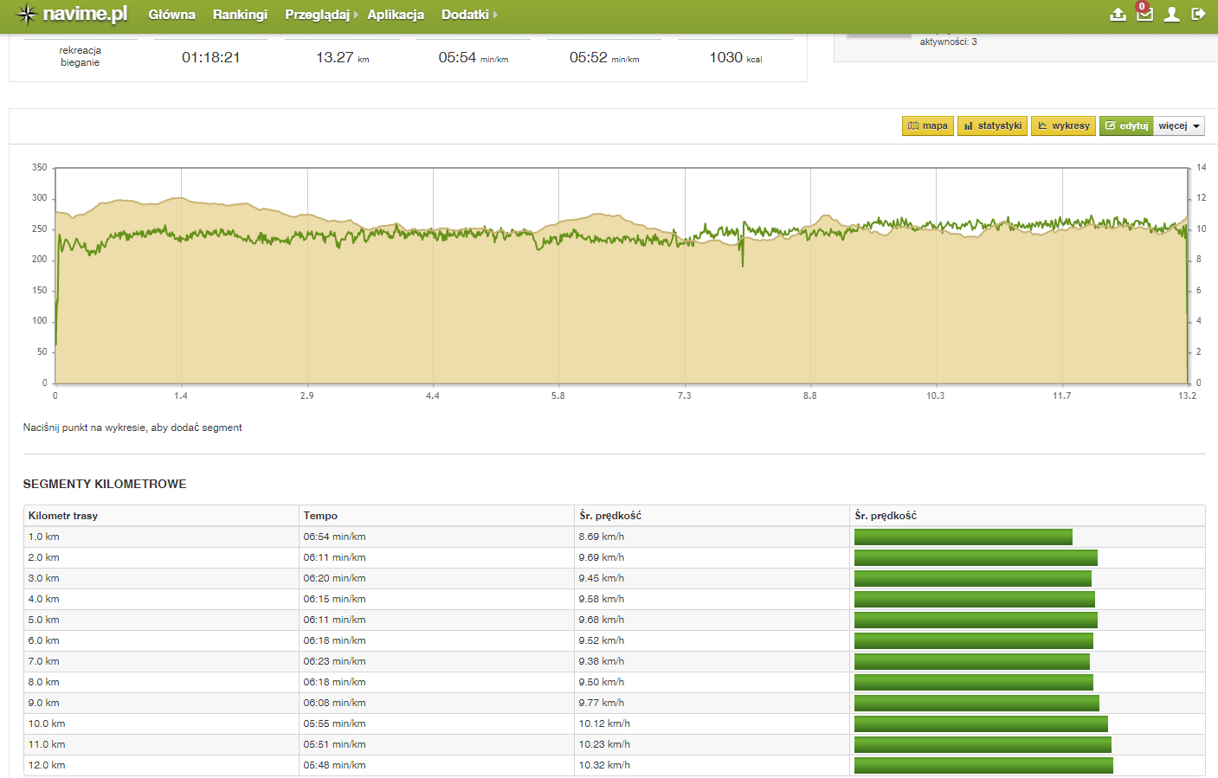Click the logout arrow icon
The width and height of the screenshot is (1218, 778).
pyautogui.click(x=1198, y=14)
